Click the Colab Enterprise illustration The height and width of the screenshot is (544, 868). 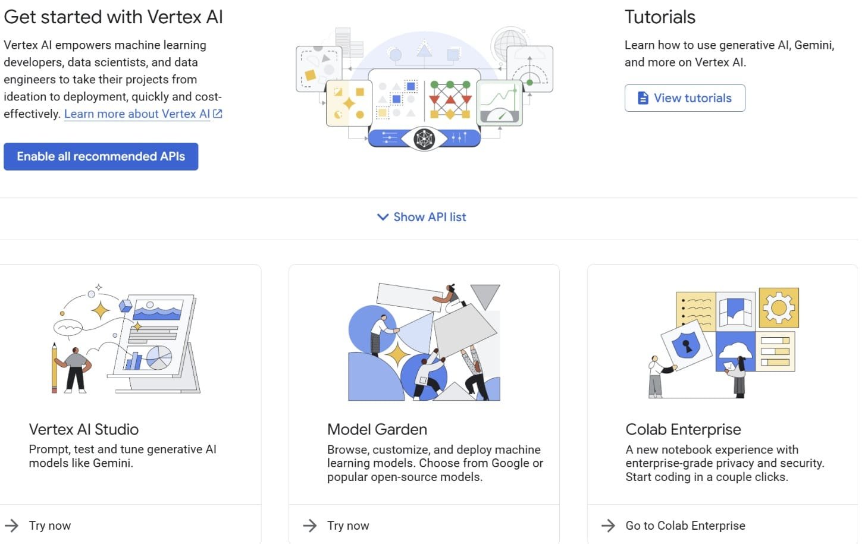[x=723, y=343]
